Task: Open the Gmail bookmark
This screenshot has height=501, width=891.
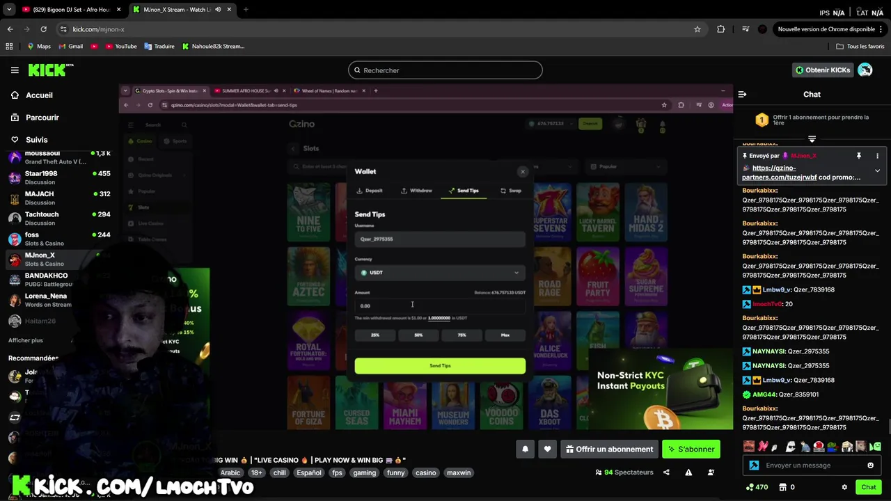Action: pos(70,47)
